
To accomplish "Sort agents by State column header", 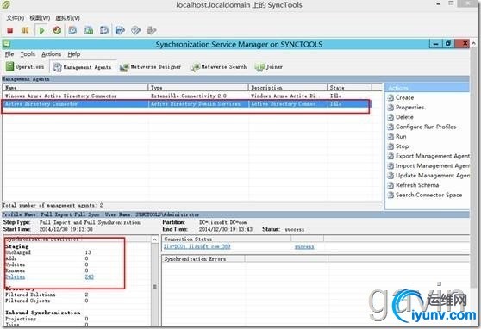I will pos(350,87).
